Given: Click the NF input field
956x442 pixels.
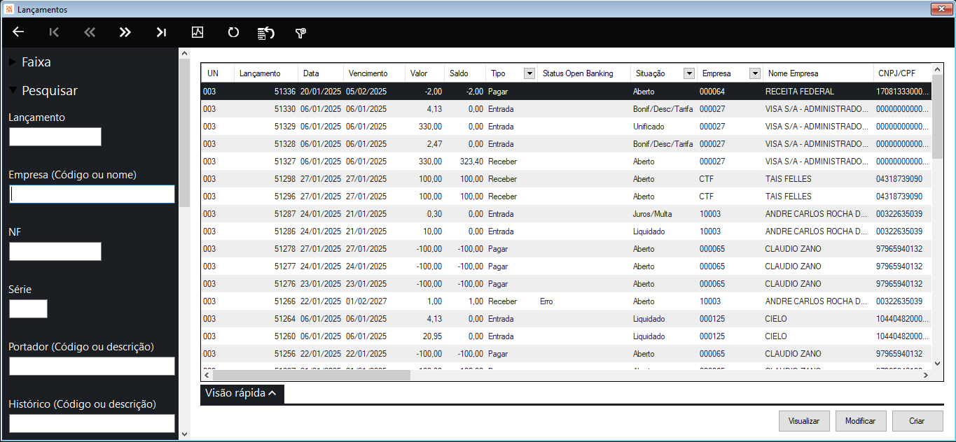Looking at the screenshot, I should pos(55,252).
